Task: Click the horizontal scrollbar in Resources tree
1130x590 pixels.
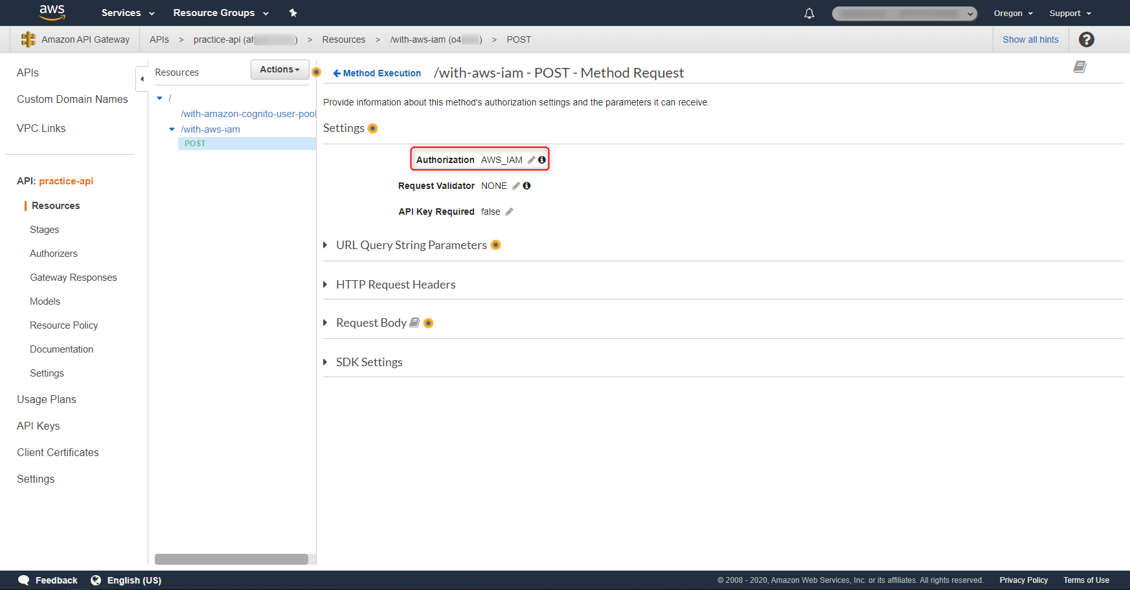Action: coord(231,559)
